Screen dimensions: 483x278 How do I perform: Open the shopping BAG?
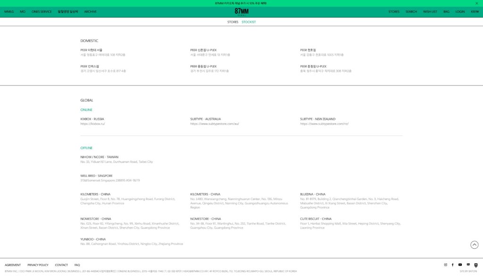[446, 12]
